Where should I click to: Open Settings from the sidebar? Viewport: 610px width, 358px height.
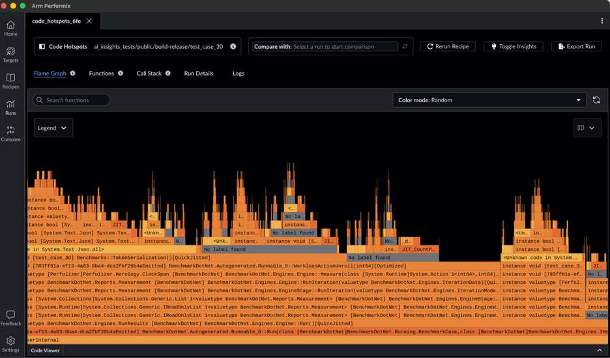click(10, 344)
